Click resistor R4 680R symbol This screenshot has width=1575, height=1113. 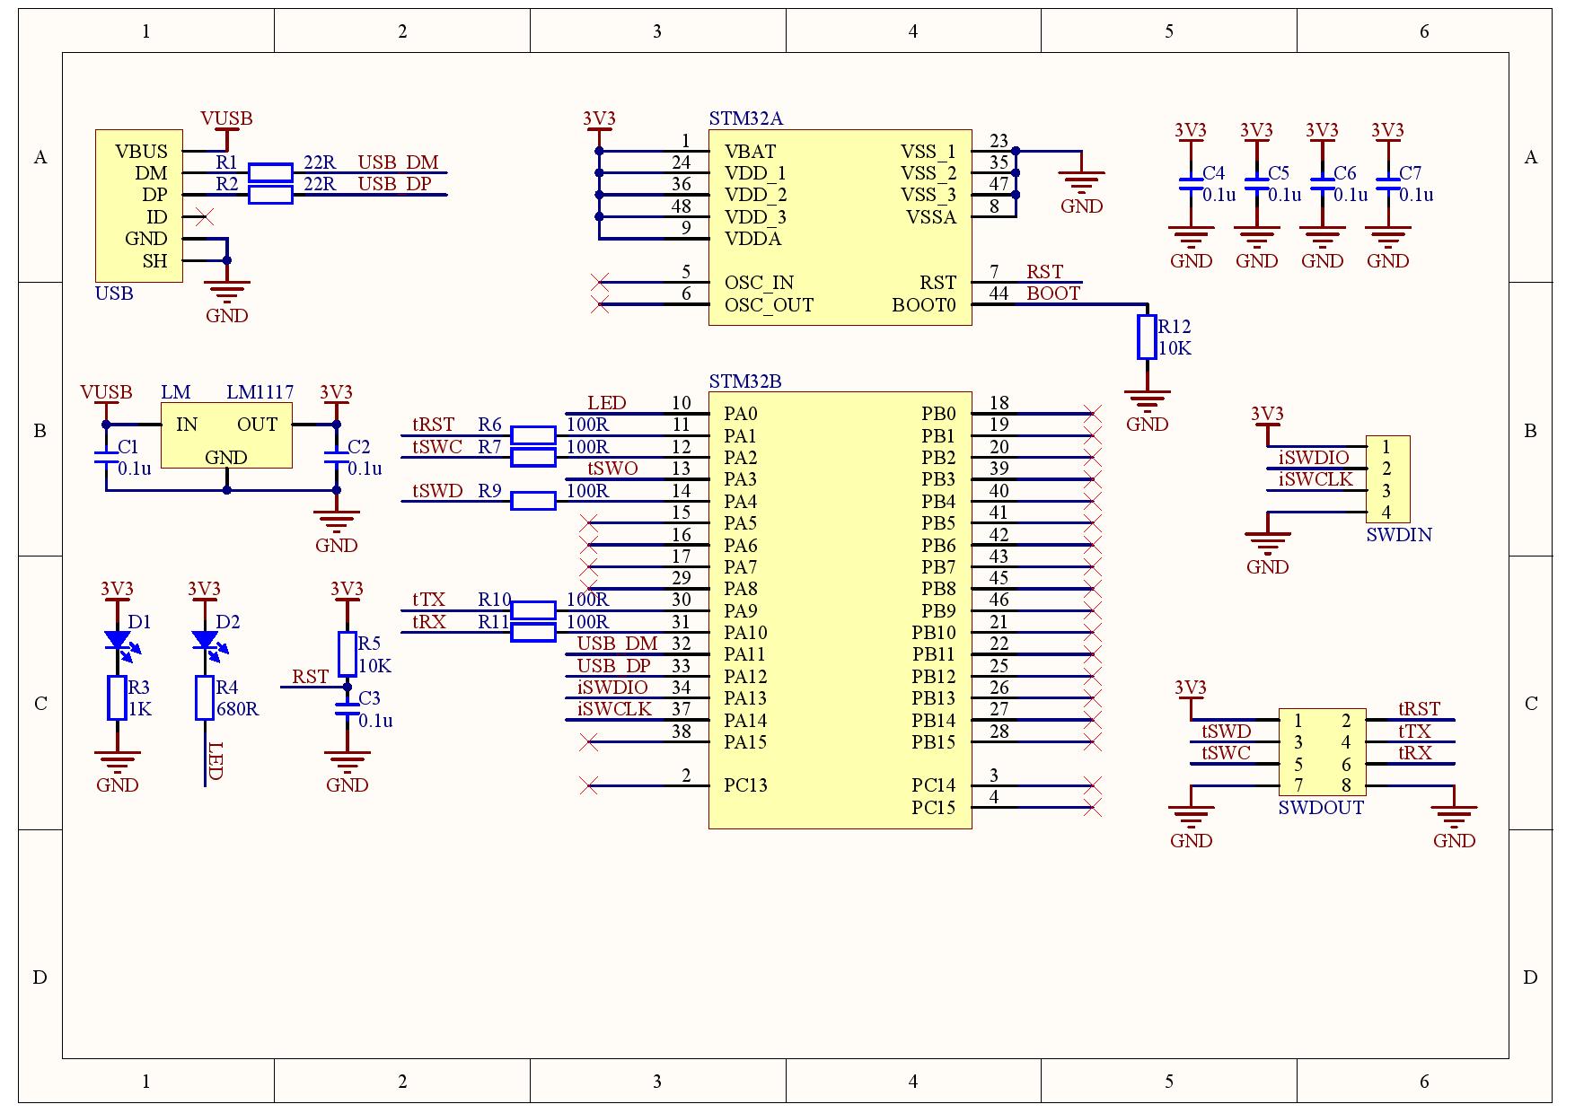(x=205, y=698)
